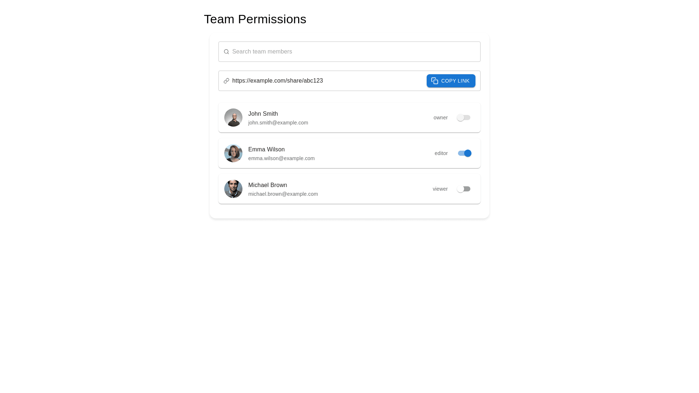699x393 pixels.
Task: Click Michael Brown's name label
Action: pyautogui.click(x=268, y=185)
